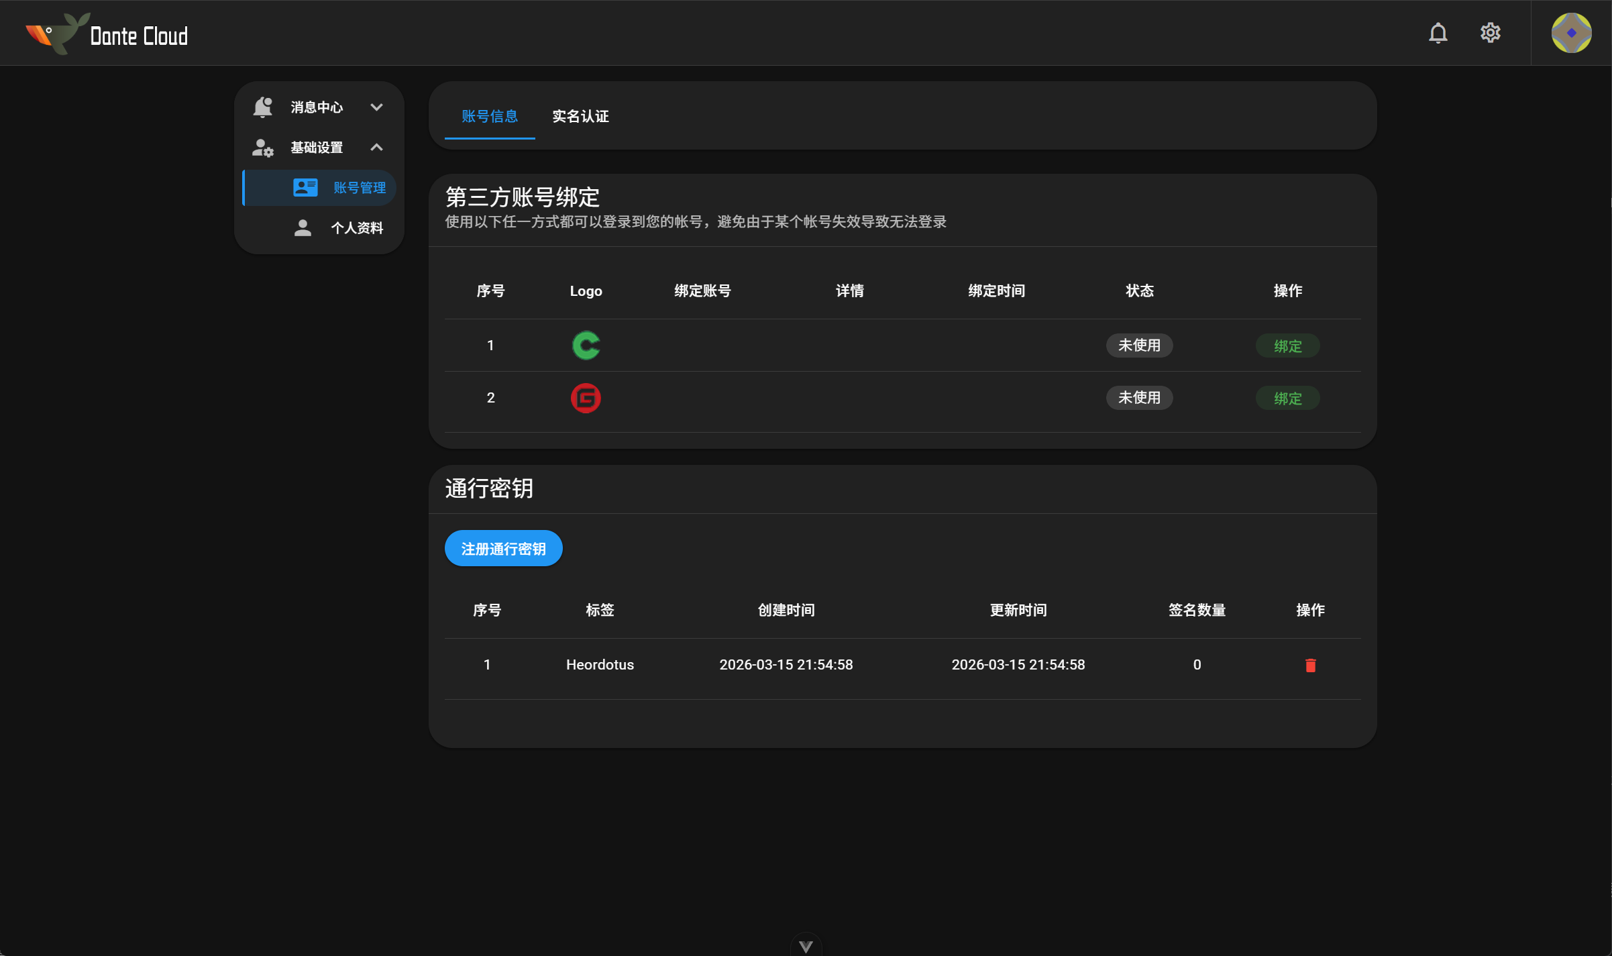Open 个人资料 from the sidebar
Screen dimensions: 1612x956
tap(357, 228)
